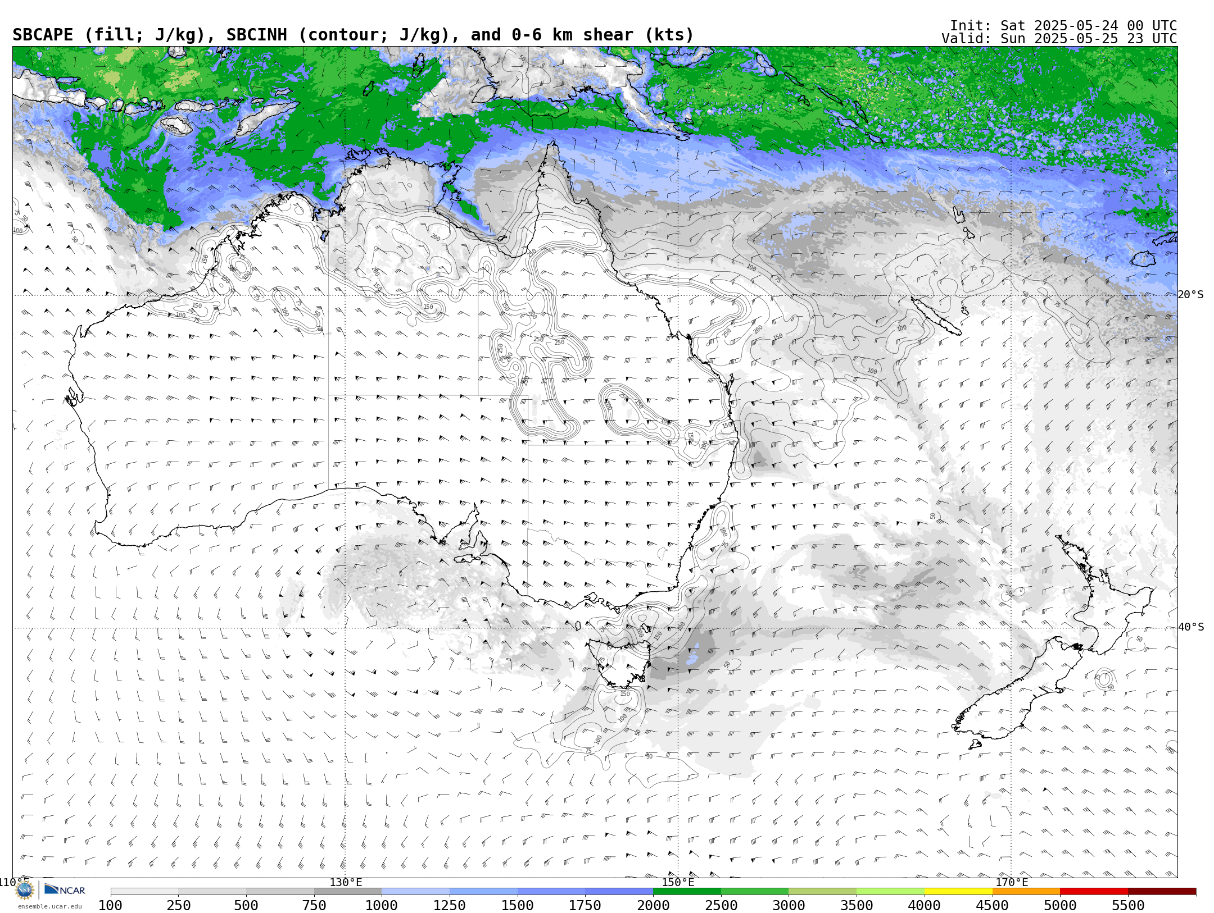Image resolution: width=1214 pixels, height=913 pixels.
Task: Pick the blue swatch between 1500 and 1750
Action: click(x=551, y=892)
